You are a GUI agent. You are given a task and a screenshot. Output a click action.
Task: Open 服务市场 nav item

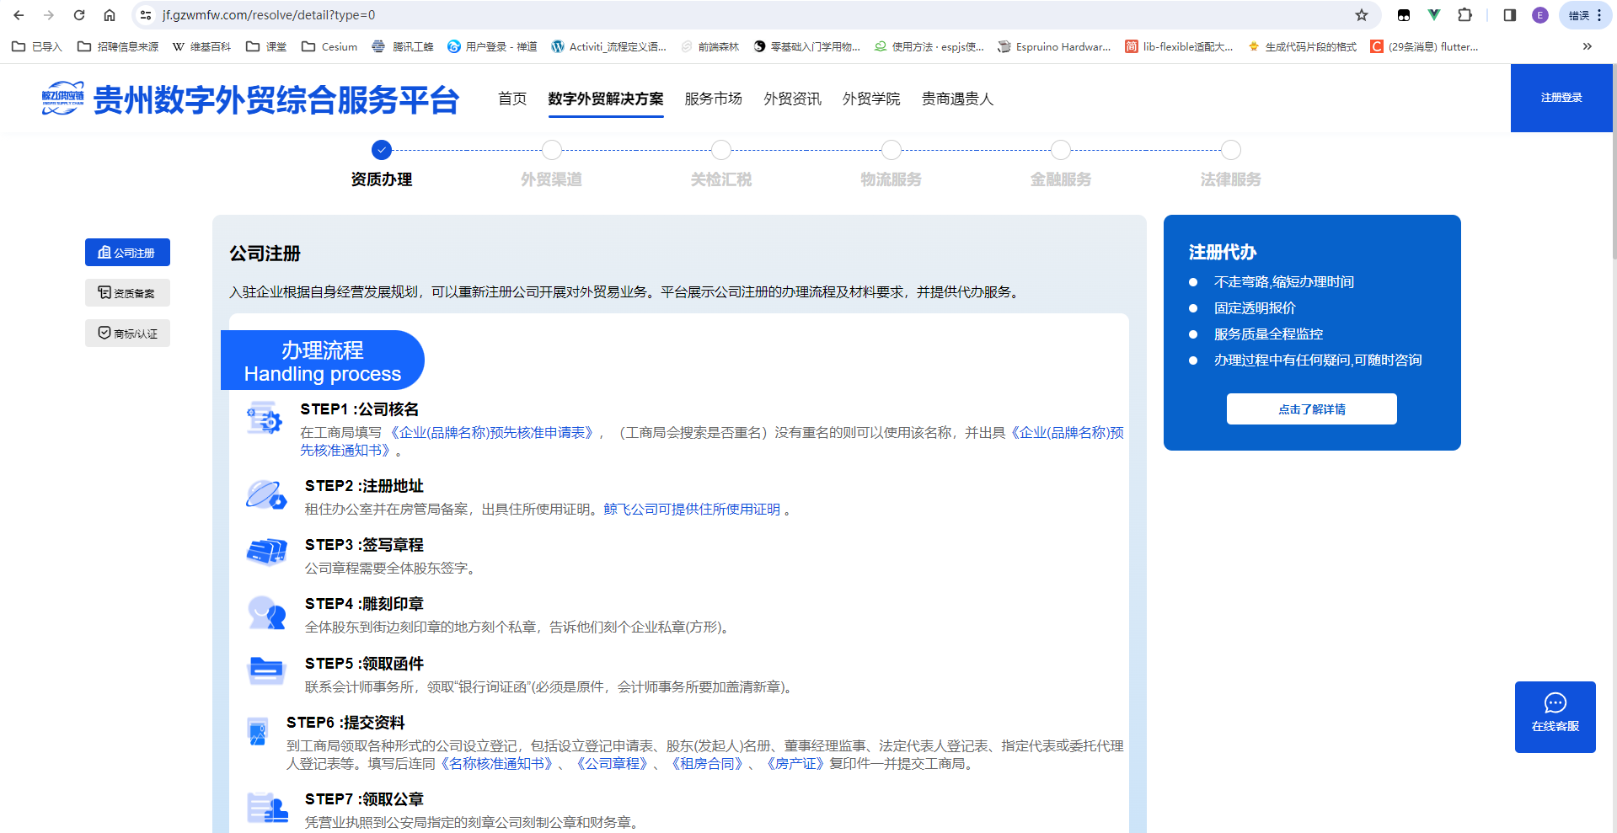tap(714, 99)
